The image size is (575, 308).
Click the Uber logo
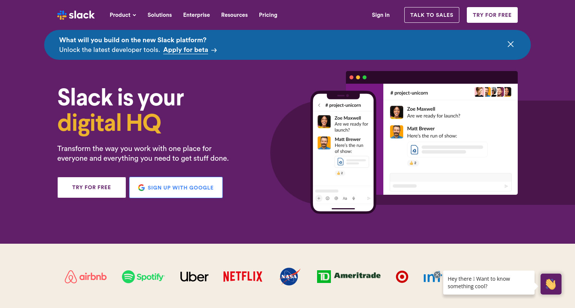pyautogui.click(x=194, y=277)
